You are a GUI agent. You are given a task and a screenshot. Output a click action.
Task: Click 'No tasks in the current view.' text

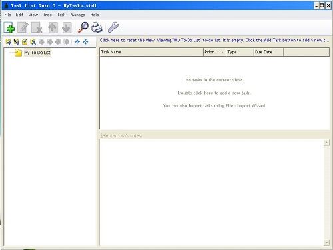tap(214, 80)
